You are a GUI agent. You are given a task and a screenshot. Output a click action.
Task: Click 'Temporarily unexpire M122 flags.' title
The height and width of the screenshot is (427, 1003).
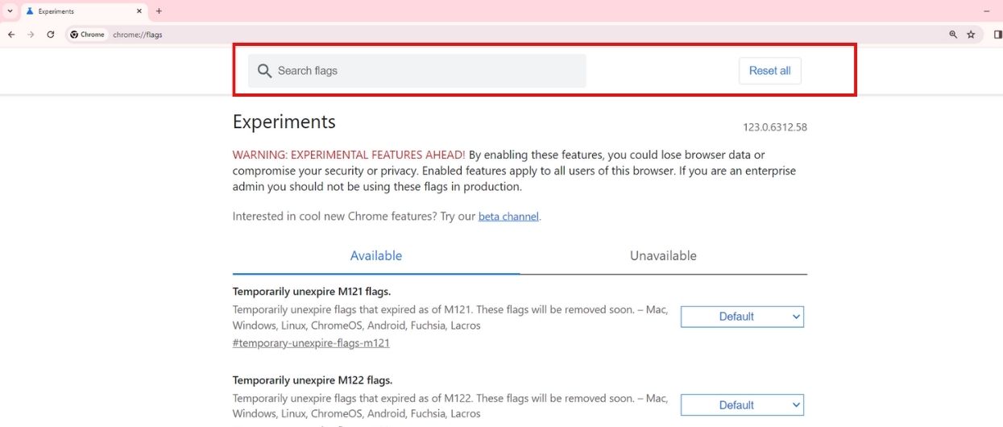(x=313, y=380)
